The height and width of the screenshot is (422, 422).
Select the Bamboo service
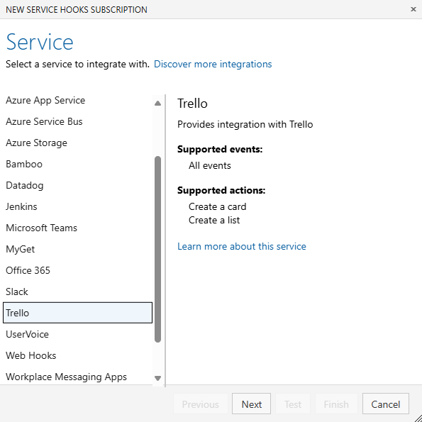pyautogui.click(x=77, y=164)
